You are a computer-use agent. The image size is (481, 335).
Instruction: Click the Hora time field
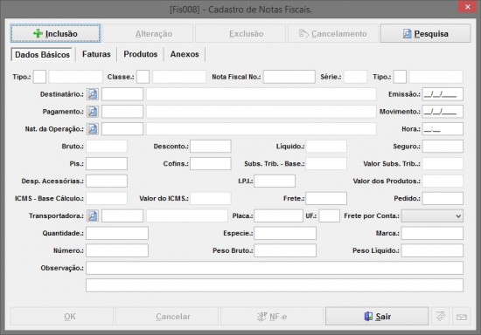(x=443, y=129)
